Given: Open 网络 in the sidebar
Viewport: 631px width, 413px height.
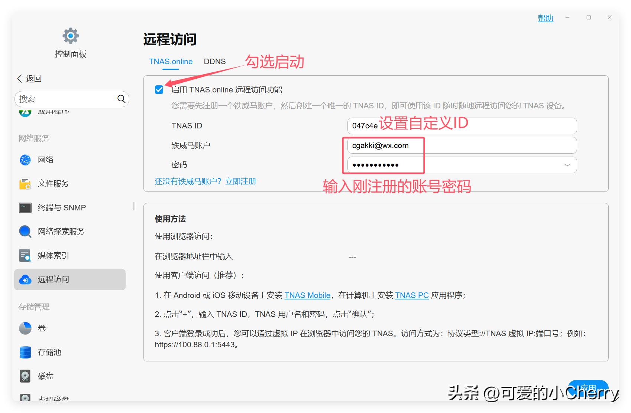Looking at the screenshot, I should point(70,160).
